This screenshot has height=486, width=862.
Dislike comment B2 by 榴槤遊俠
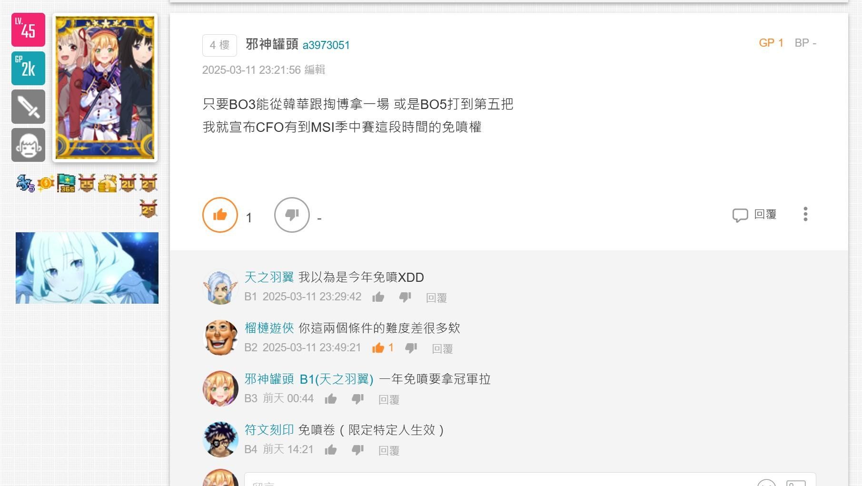411,348
